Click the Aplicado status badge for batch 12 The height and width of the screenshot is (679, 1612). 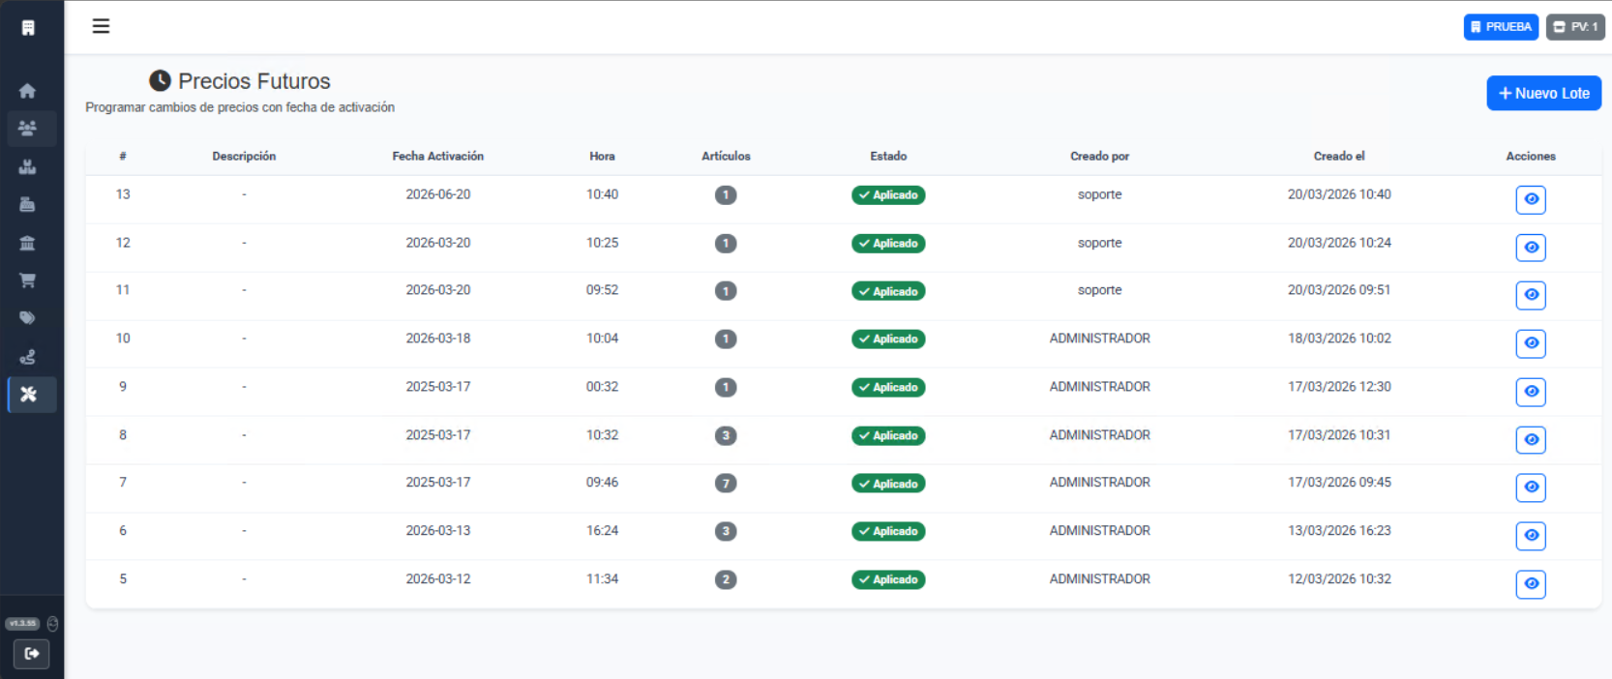click(887, 244)
